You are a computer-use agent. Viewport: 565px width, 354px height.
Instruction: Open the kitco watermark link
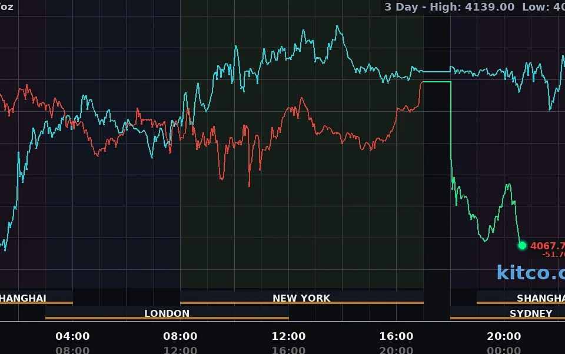coord(531,273)
